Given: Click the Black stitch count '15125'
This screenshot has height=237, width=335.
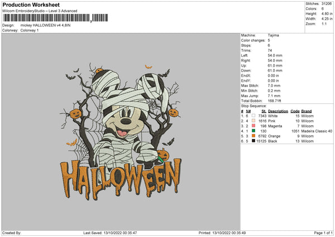Looking at the screenshot, I should click(261, 141).
